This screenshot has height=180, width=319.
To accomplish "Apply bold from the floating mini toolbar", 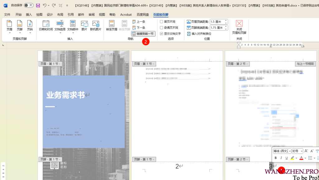I will point(276,158).
